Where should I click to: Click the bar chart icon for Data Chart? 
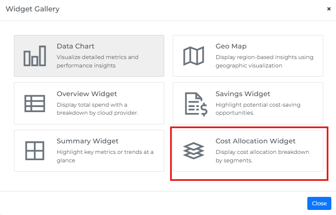point(35,56)
